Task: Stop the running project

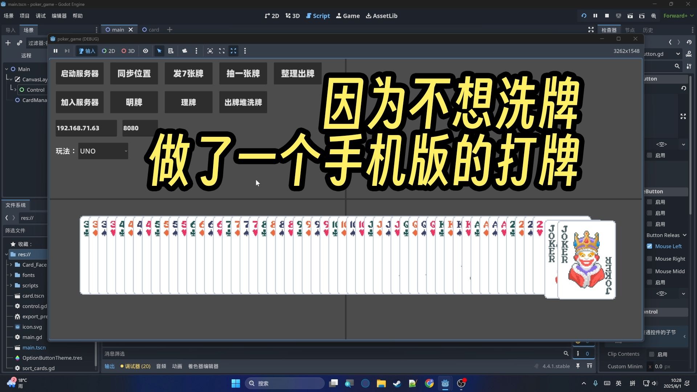Action: coord(607,16)
